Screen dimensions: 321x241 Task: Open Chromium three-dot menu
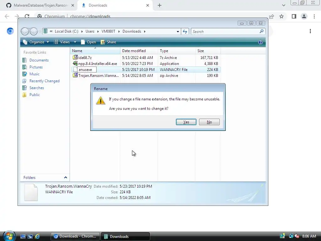314,16
